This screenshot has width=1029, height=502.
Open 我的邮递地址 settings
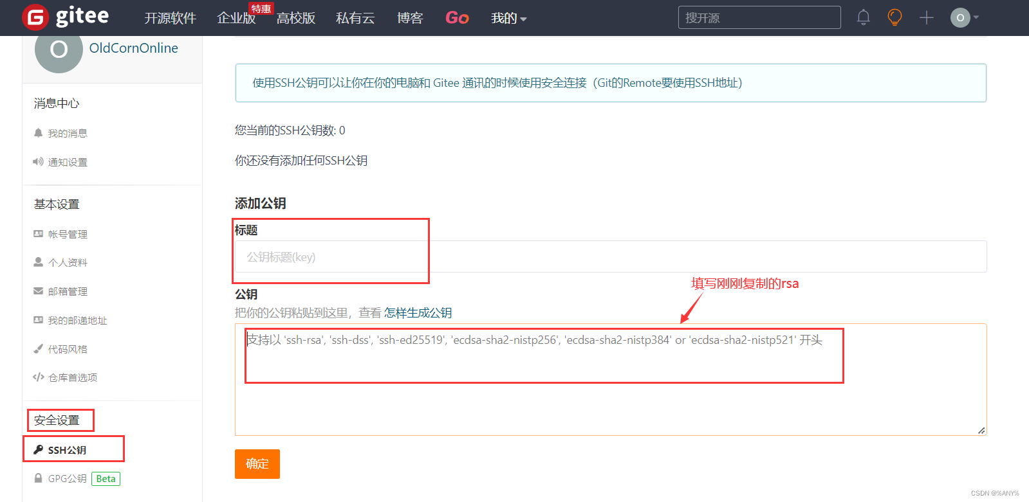coord(77,320)
